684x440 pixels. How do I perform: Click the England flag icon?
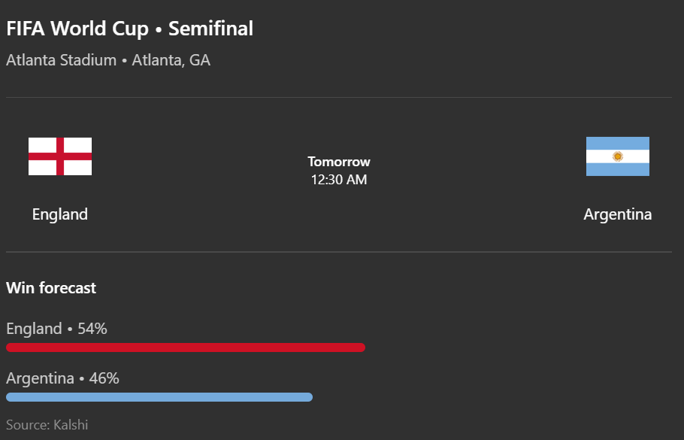tap(60, 156)
